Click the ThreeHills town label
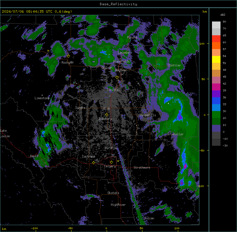 click(148, 115)
